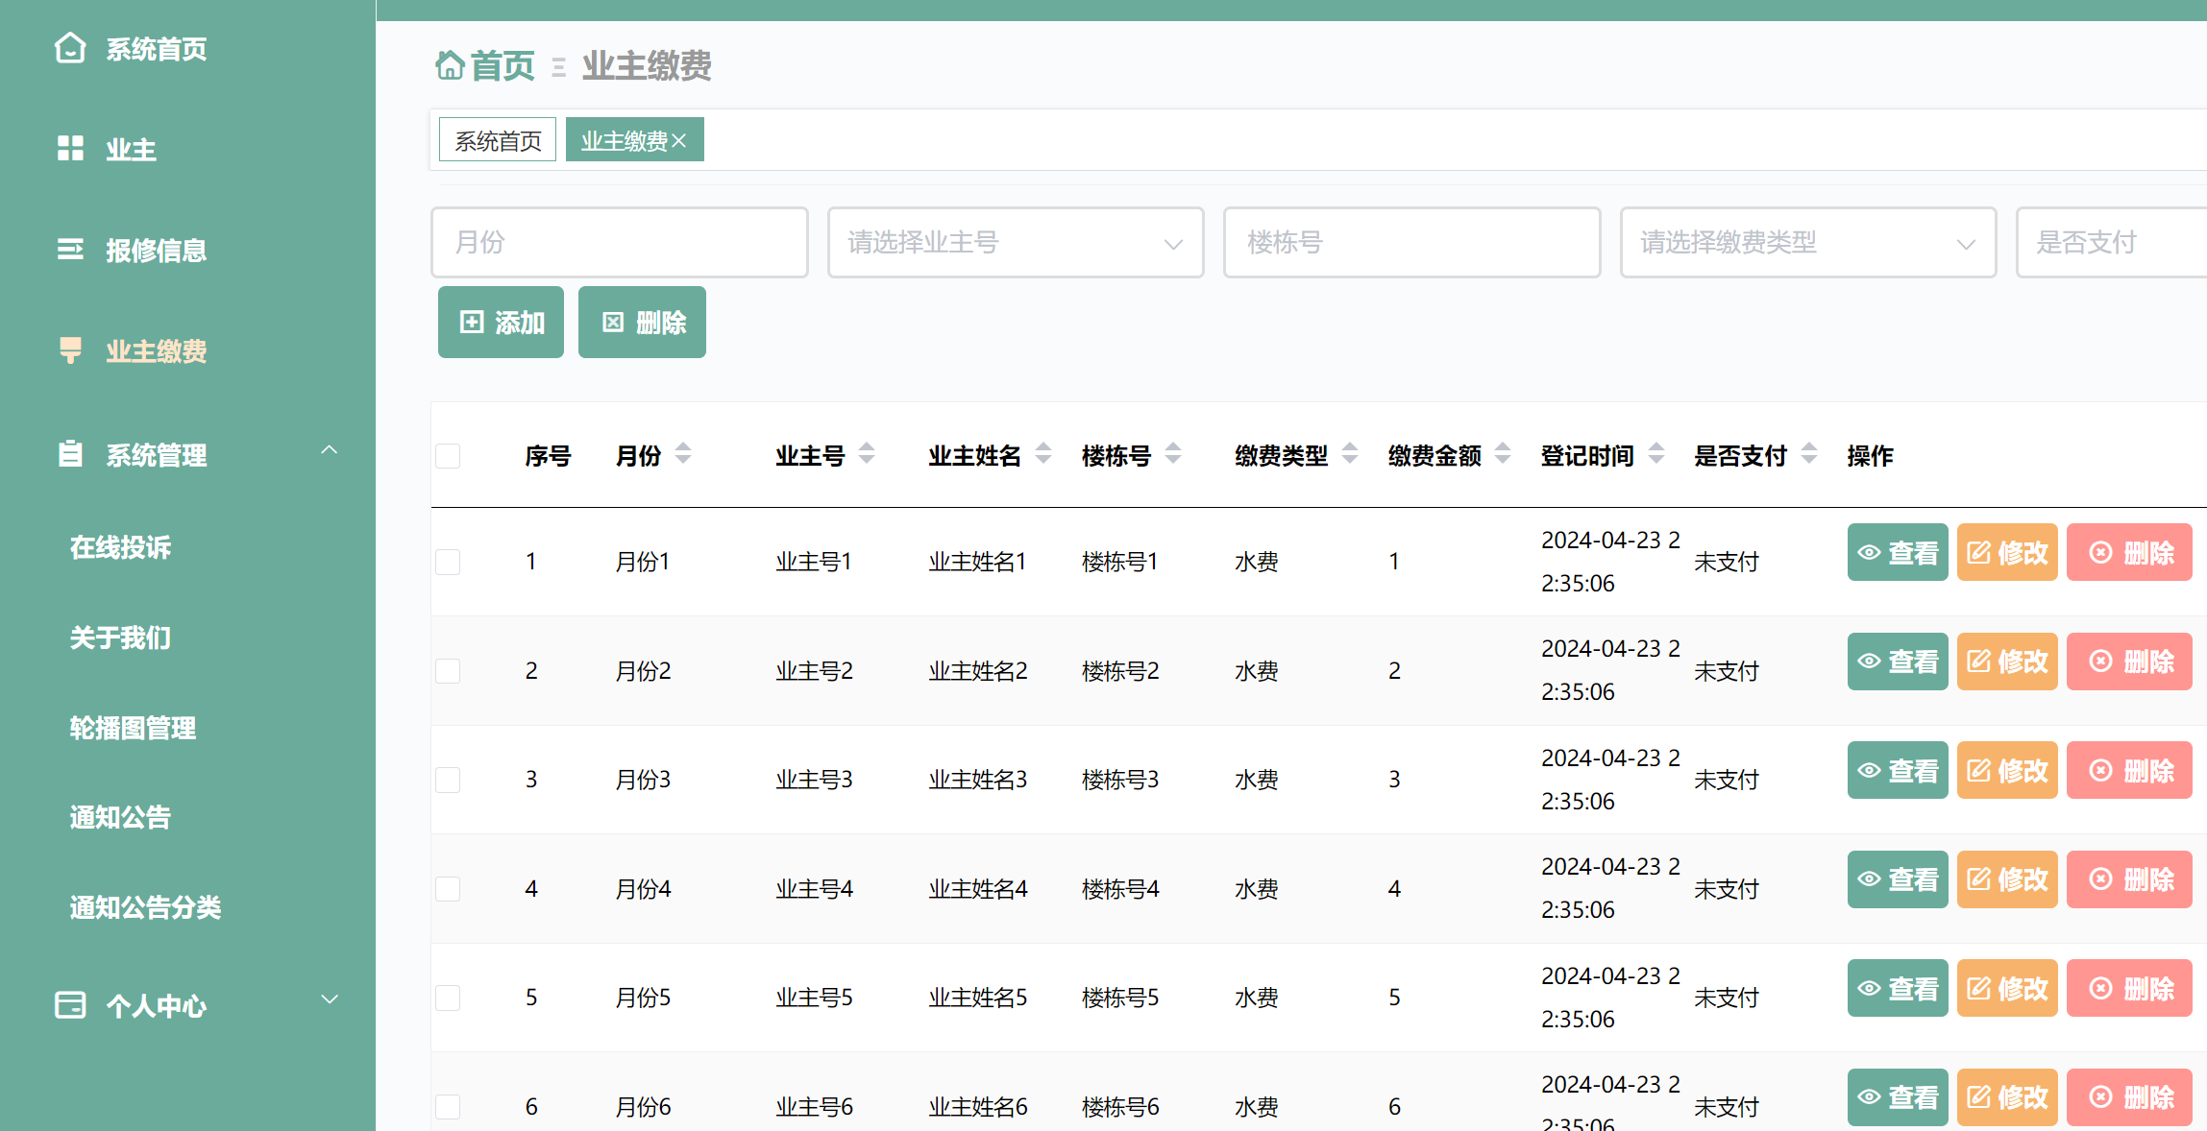
Task: Sort table by 登记时间 column arrows
Action: (1656, 453)
